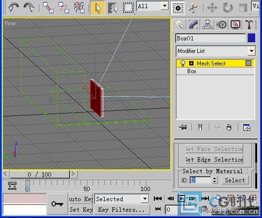Screen dimensions: 262x218
Task: Switch to the Utilities hammer tab
Action: point(249,25)
